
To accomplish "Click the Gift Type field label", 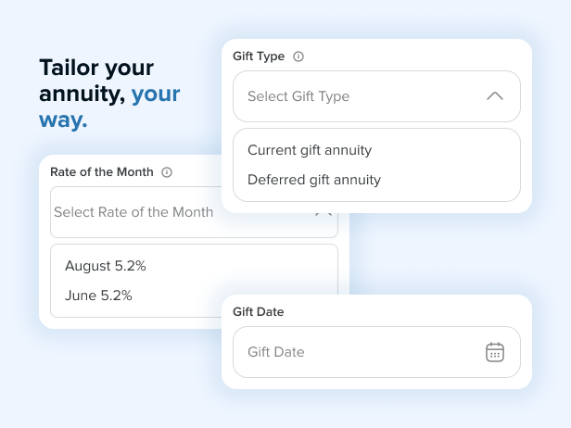I will [259, 57].
